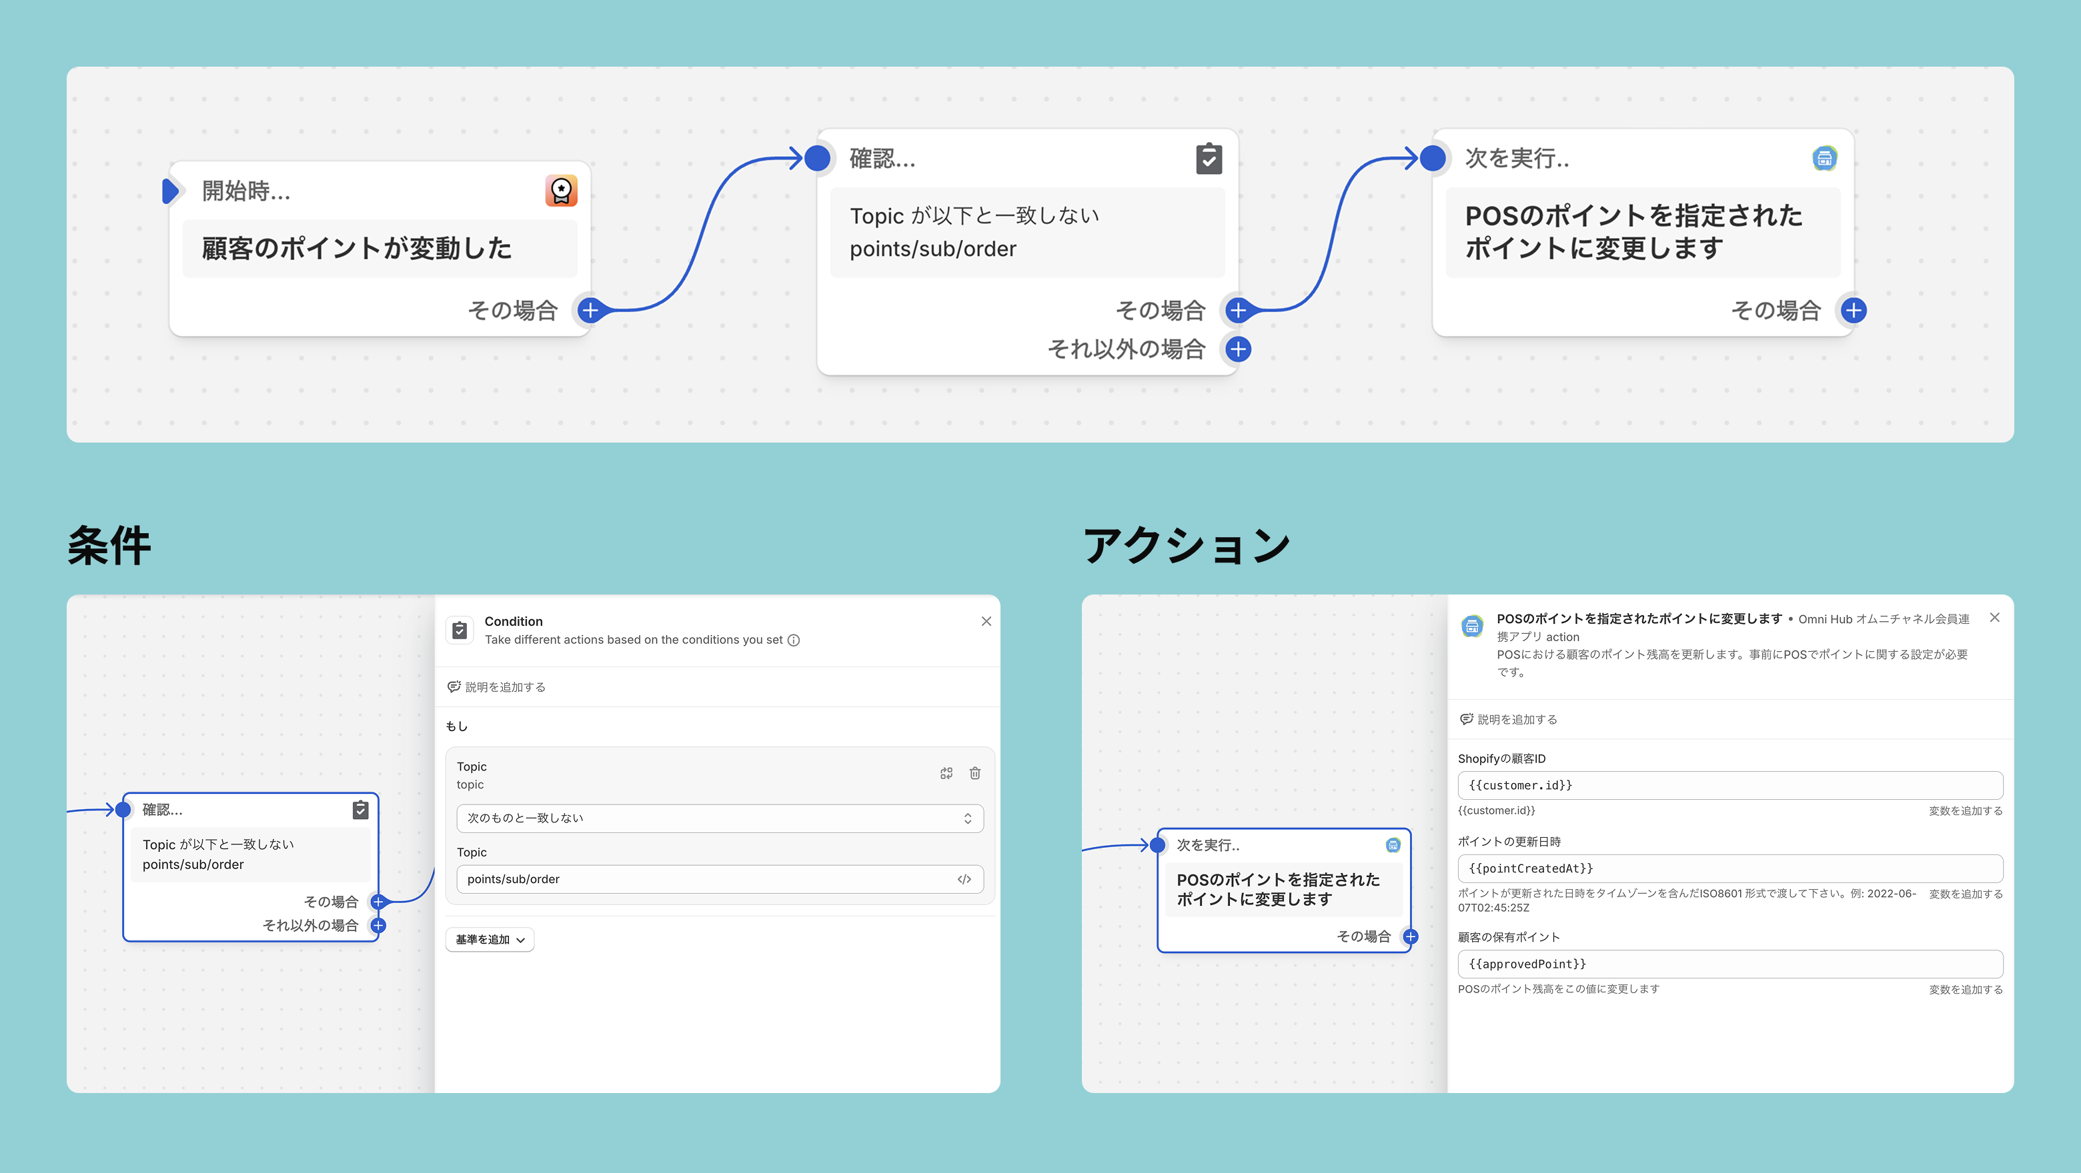Open the 次のものと一致しない operator dropdown

(719, 818)
